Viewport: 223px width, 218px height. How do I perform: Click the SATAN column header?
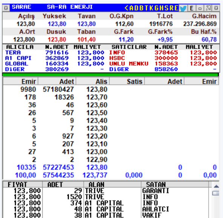click(x=175, y=184)
